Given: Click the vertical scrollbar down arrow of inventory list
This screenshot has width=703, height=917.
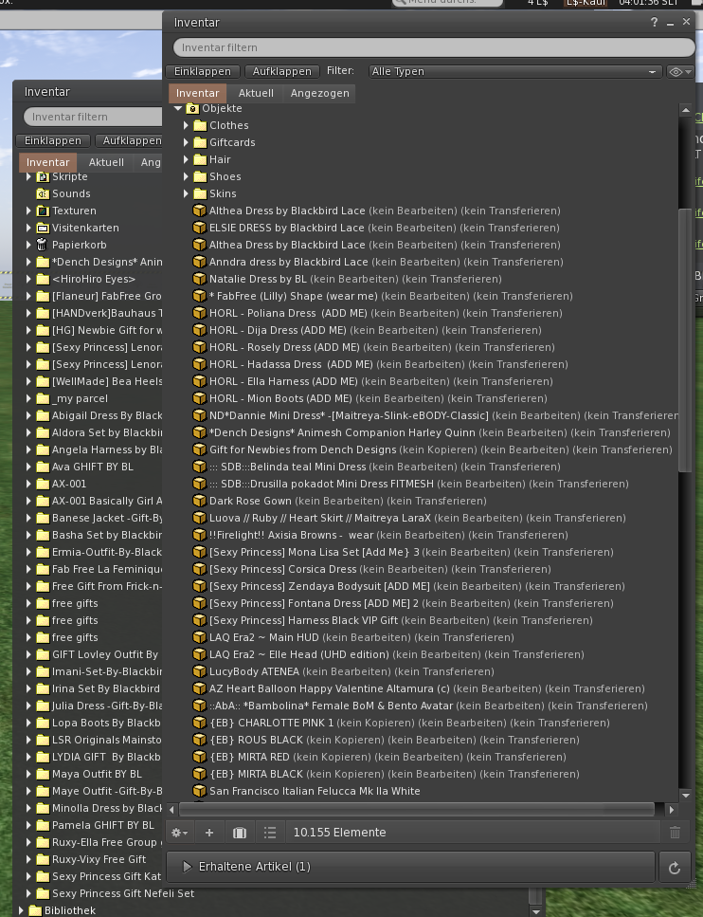Looking at the screenshot, I should [685, 795].
